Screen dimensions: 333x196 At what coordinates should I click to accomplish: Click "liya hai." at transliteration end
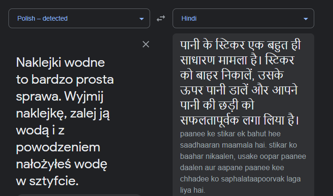coord(193,190)
